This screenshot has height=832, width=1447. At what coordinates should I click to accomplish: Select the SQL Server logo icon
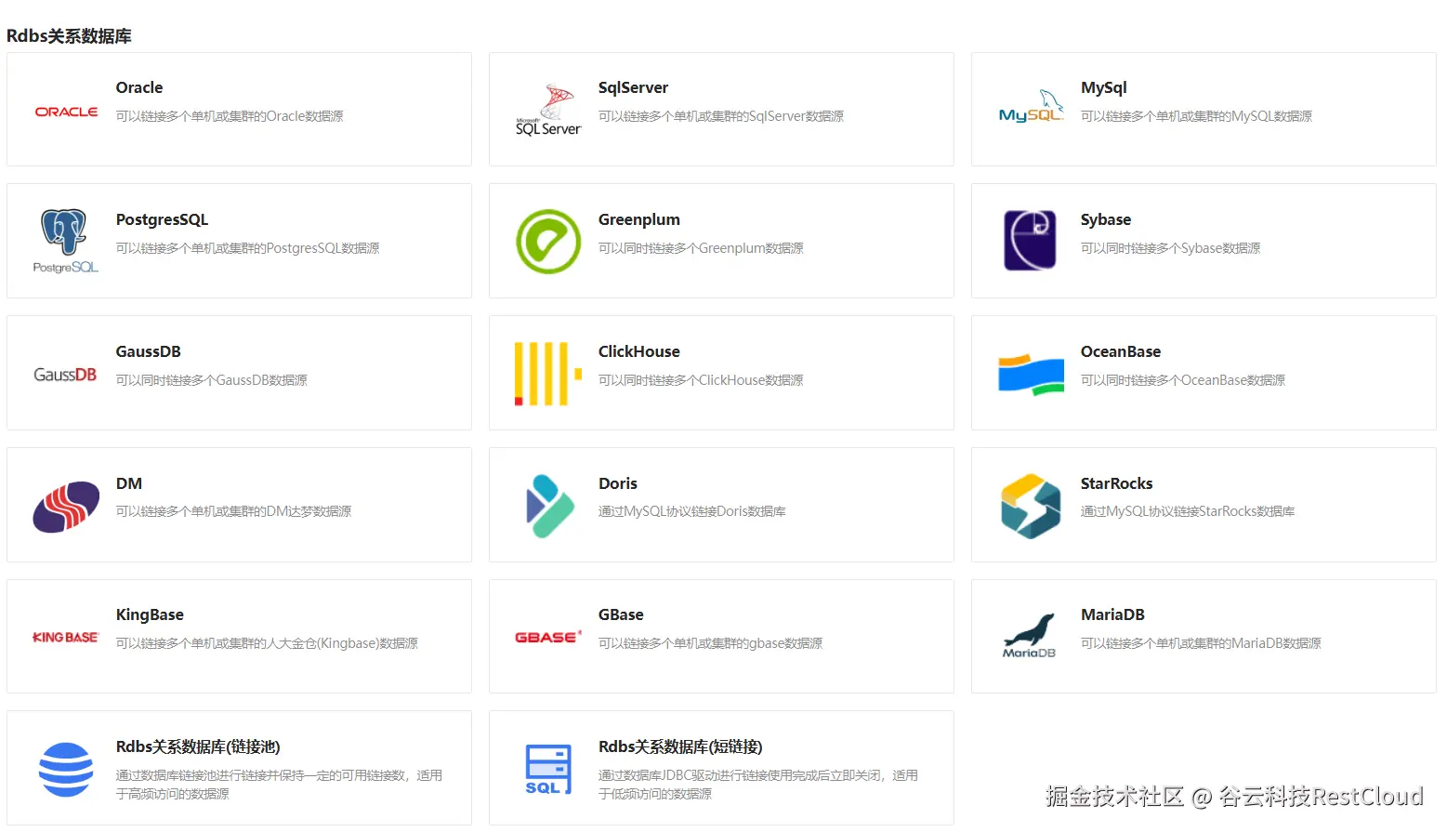click(548, 110)
